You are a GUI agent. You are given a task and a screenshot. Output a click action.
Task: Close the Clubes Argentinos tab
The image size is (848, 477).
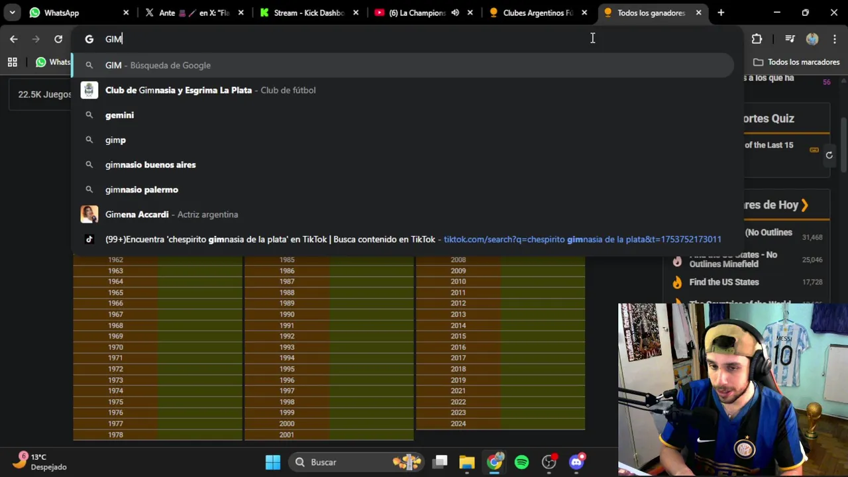tap(584, 13)
